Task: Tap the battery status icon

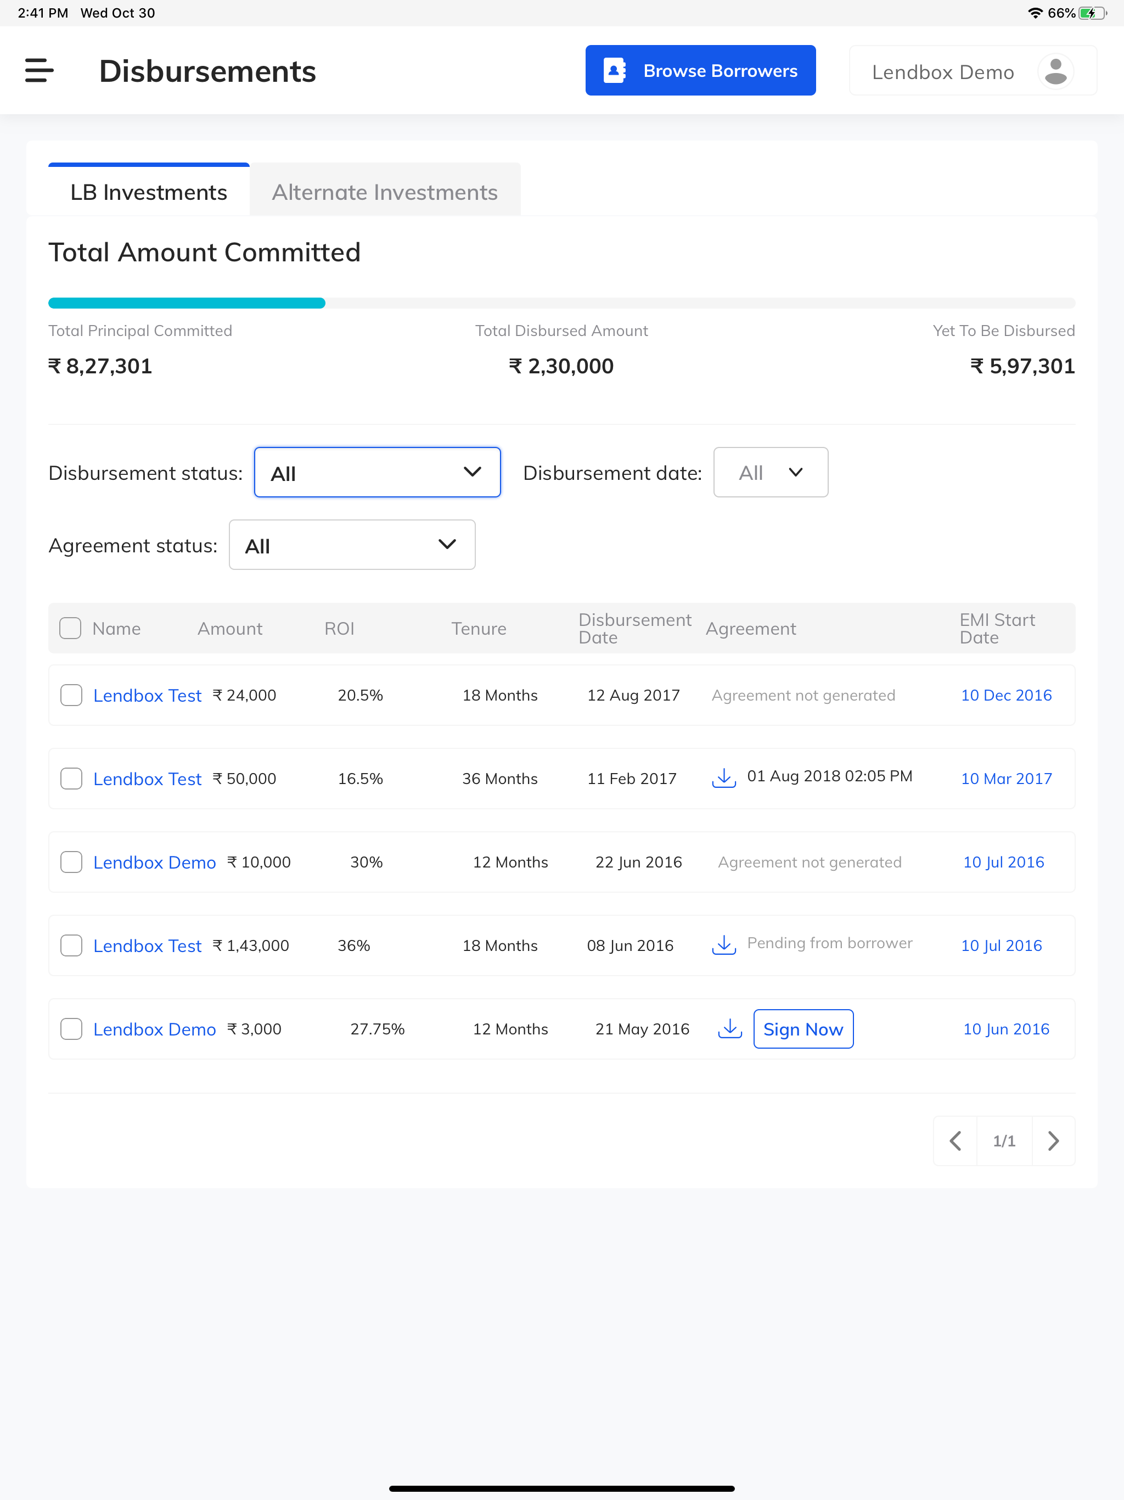Action: 1092,13
